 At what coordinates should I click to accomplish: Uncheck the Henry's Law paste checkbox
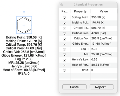point(64,60)
